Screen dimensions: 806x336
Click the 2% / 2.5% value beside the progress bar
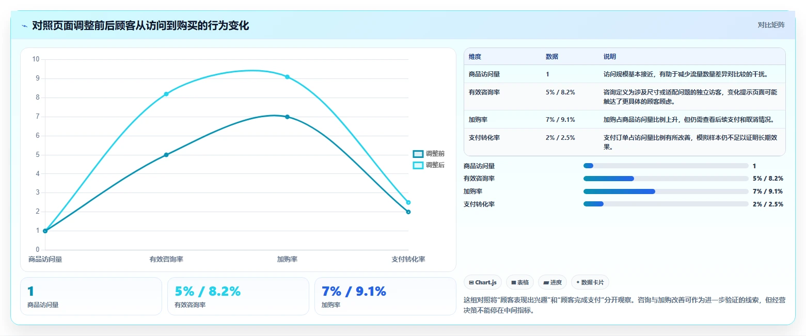point(768,204)
